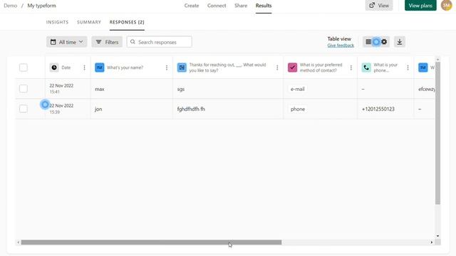The image size is (456, 256).
Task: Click the scroll left arrow
Action: [x=19, y=242]
